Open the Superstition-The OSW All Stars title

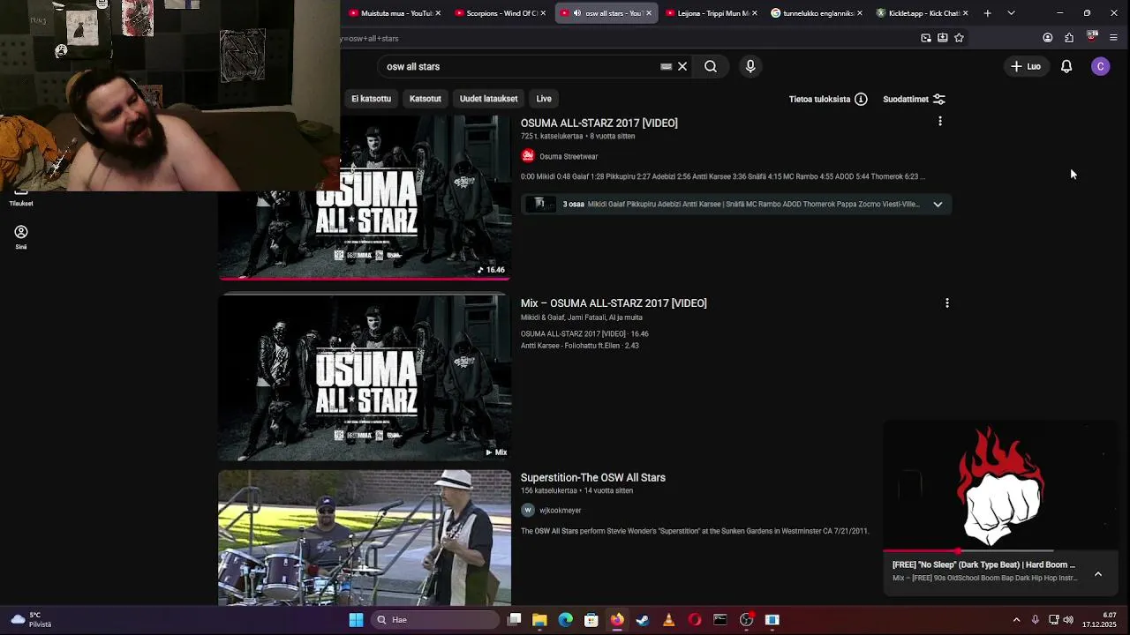coord(593,477)
